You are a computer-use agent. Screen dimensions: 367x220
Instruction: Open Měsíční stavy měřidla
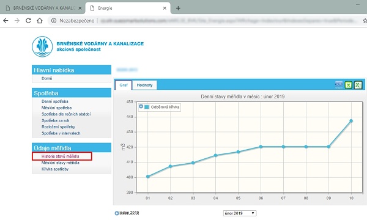61,163
